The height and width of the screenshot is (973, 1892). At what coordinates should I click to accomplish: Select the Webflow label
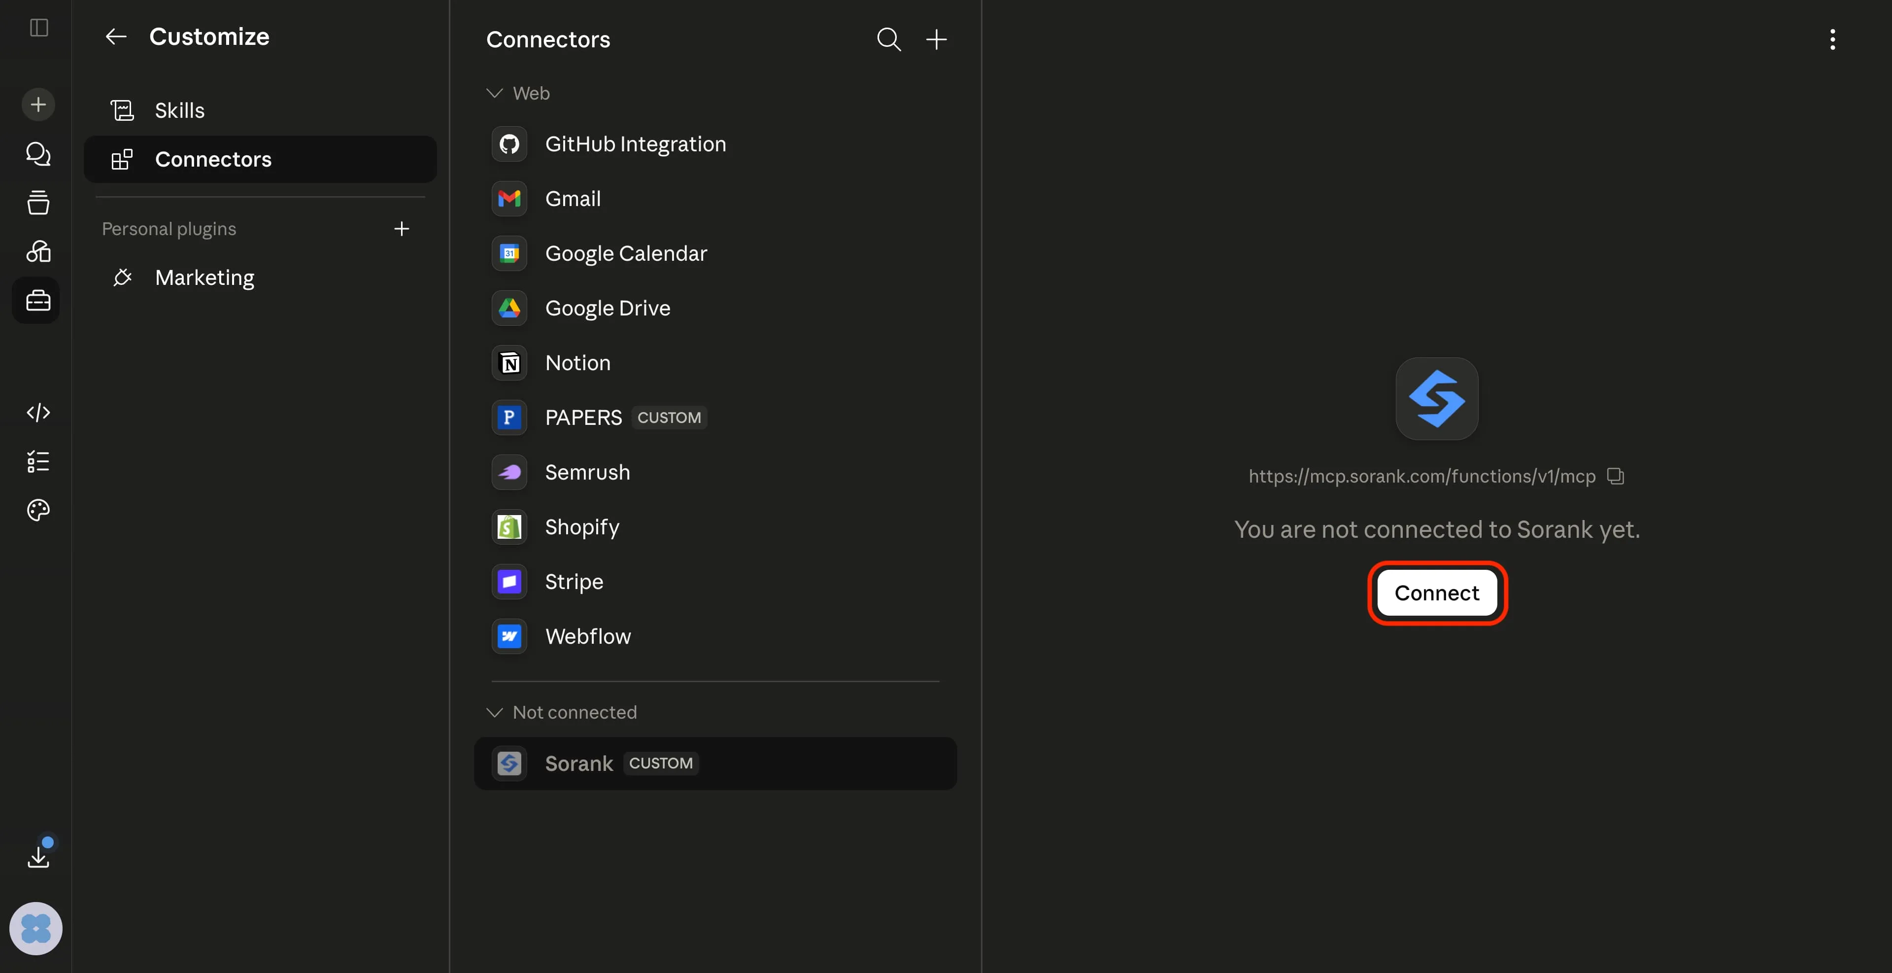click(x=588, y=636)
